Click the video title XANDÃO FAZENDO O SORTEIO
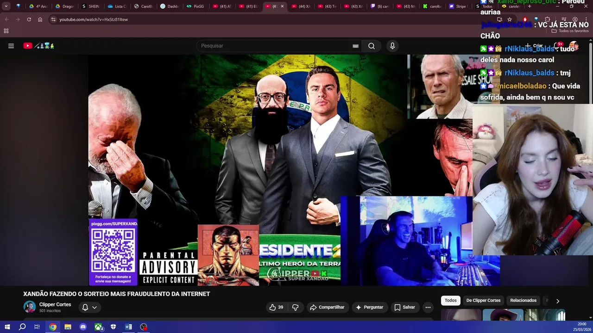Screen dimensions: 593x333 click(117, 294)
